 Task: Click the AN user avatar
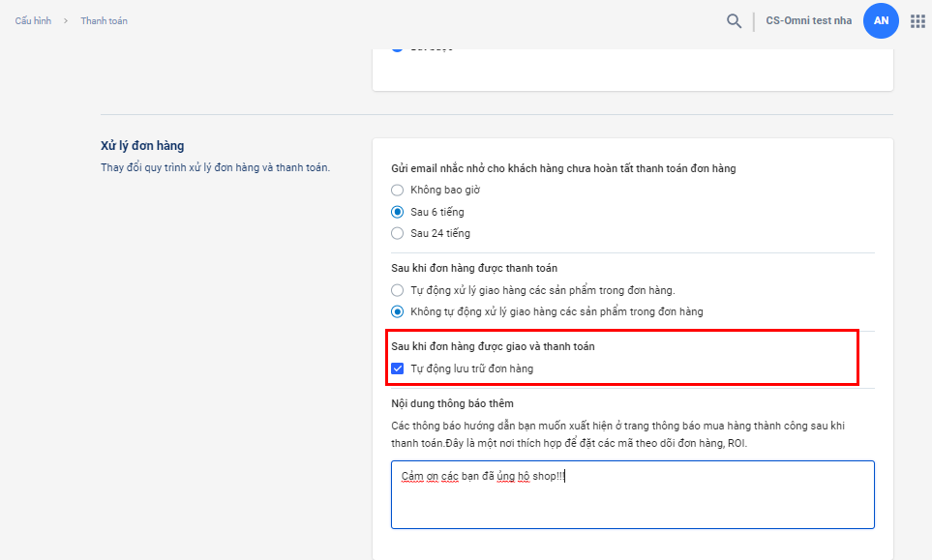click(881, 20)
